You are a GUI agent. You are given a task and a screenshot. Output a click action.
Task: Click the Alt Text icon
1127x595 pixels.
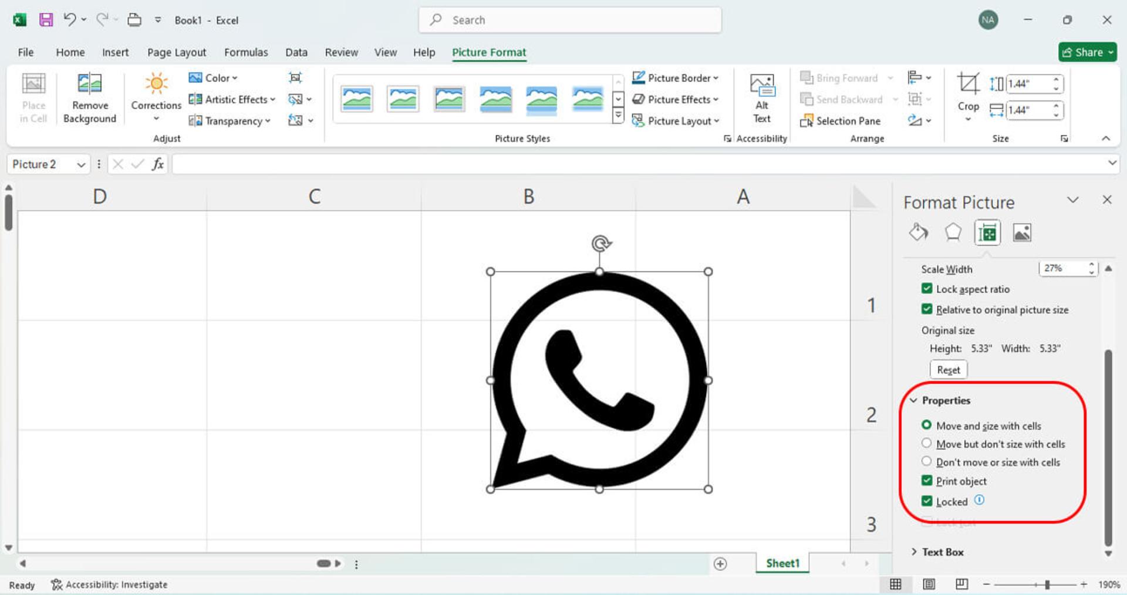pyautogui.click(x=762, y=86)
